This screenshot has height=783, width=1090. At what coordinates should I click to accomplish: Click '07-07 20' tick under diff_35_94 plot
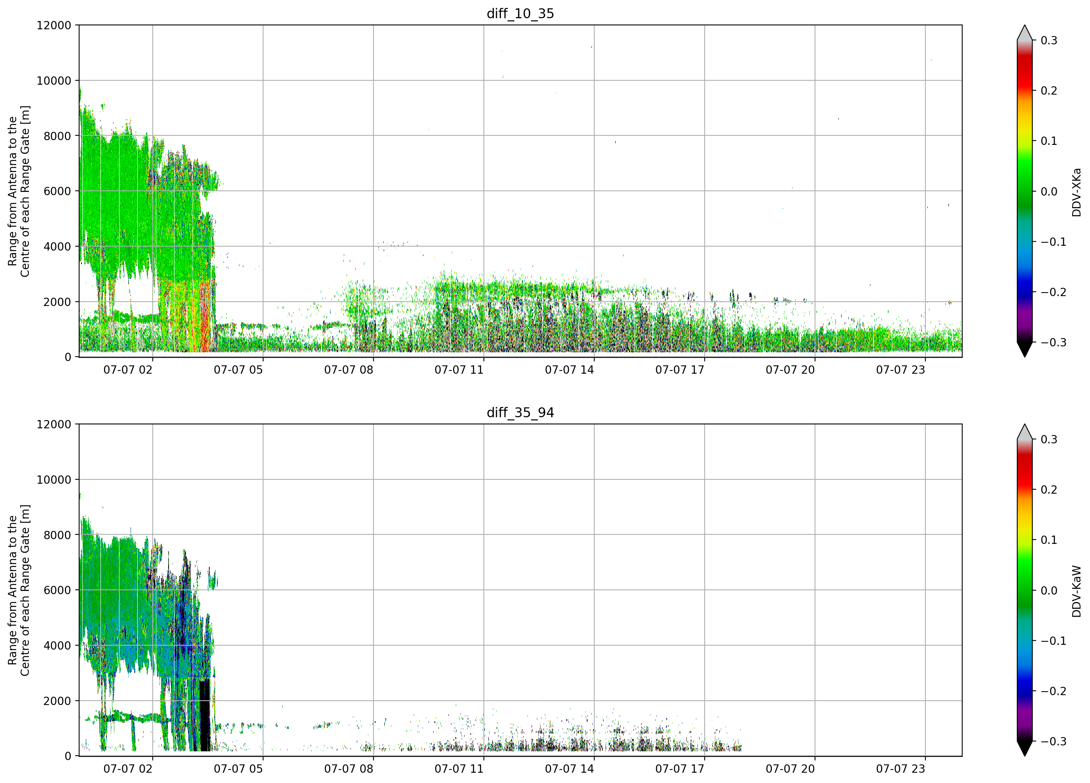click(790, 769)
